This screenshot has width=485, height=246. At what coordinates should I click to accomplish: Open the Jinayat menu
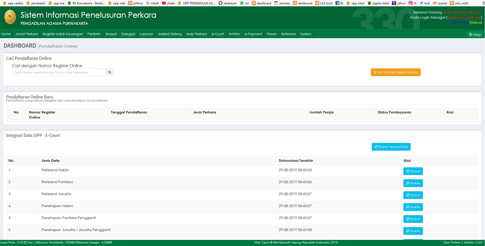(111, 34)
